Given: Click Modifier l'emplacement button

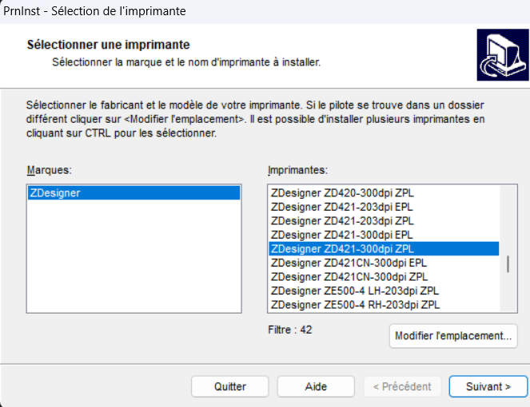Looking at the screenshot, I should coord(453,336).
